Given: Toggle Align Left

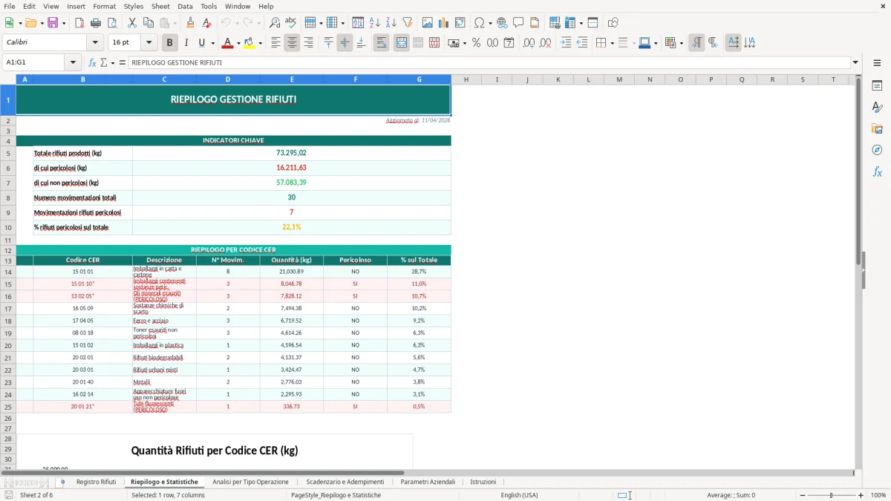Looking at the screenshot, I should click(275, 43).
